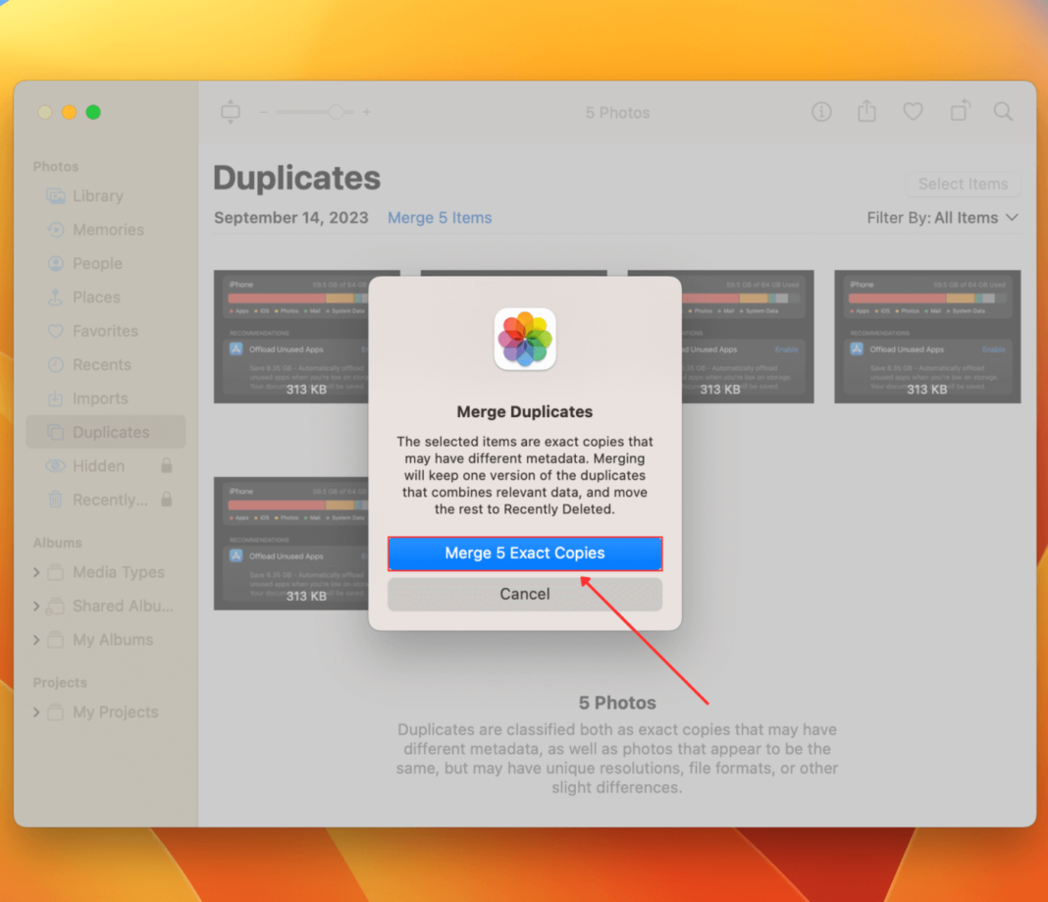Open Search with the magnifier icon
Image resolution: width=1048 pixels, height=902 pixels.
(1004, 112)
